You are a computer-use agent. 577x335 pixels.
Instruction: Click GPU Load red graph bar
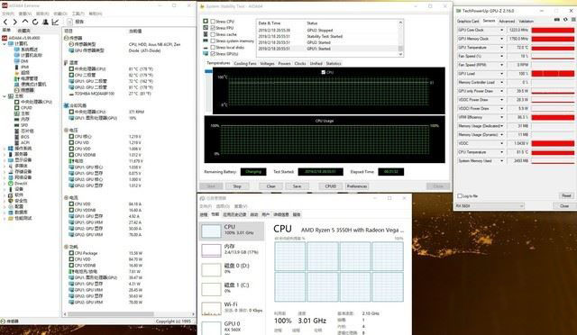point(553,74)
